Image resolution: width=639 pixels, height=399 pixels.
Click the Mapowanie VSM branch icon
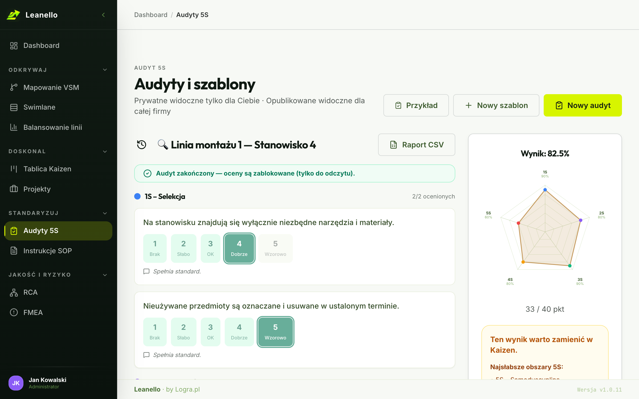14,87
